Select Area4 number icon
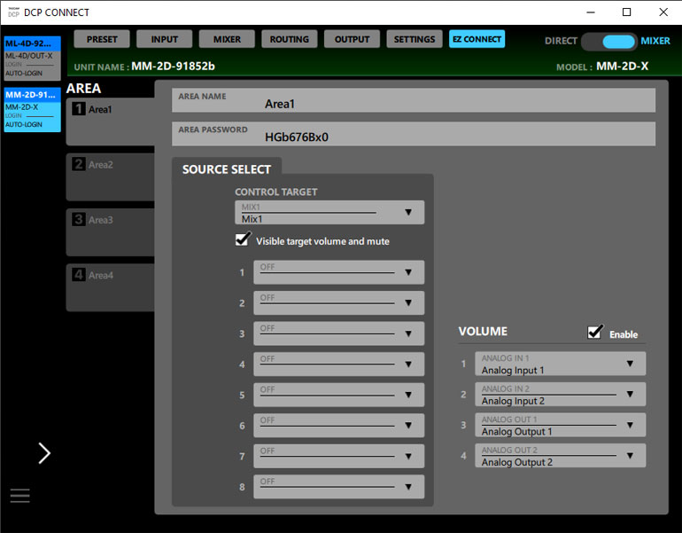The height and width of the screenshot is (533, 682). tap(78, 275)
